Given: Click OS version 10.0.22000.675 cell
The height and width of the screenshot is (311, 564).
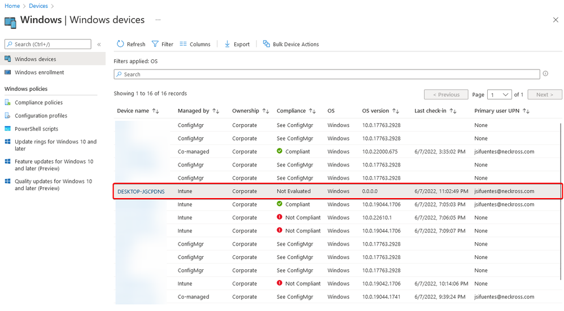Looking at the screenshot, I should tap(380, 151).
